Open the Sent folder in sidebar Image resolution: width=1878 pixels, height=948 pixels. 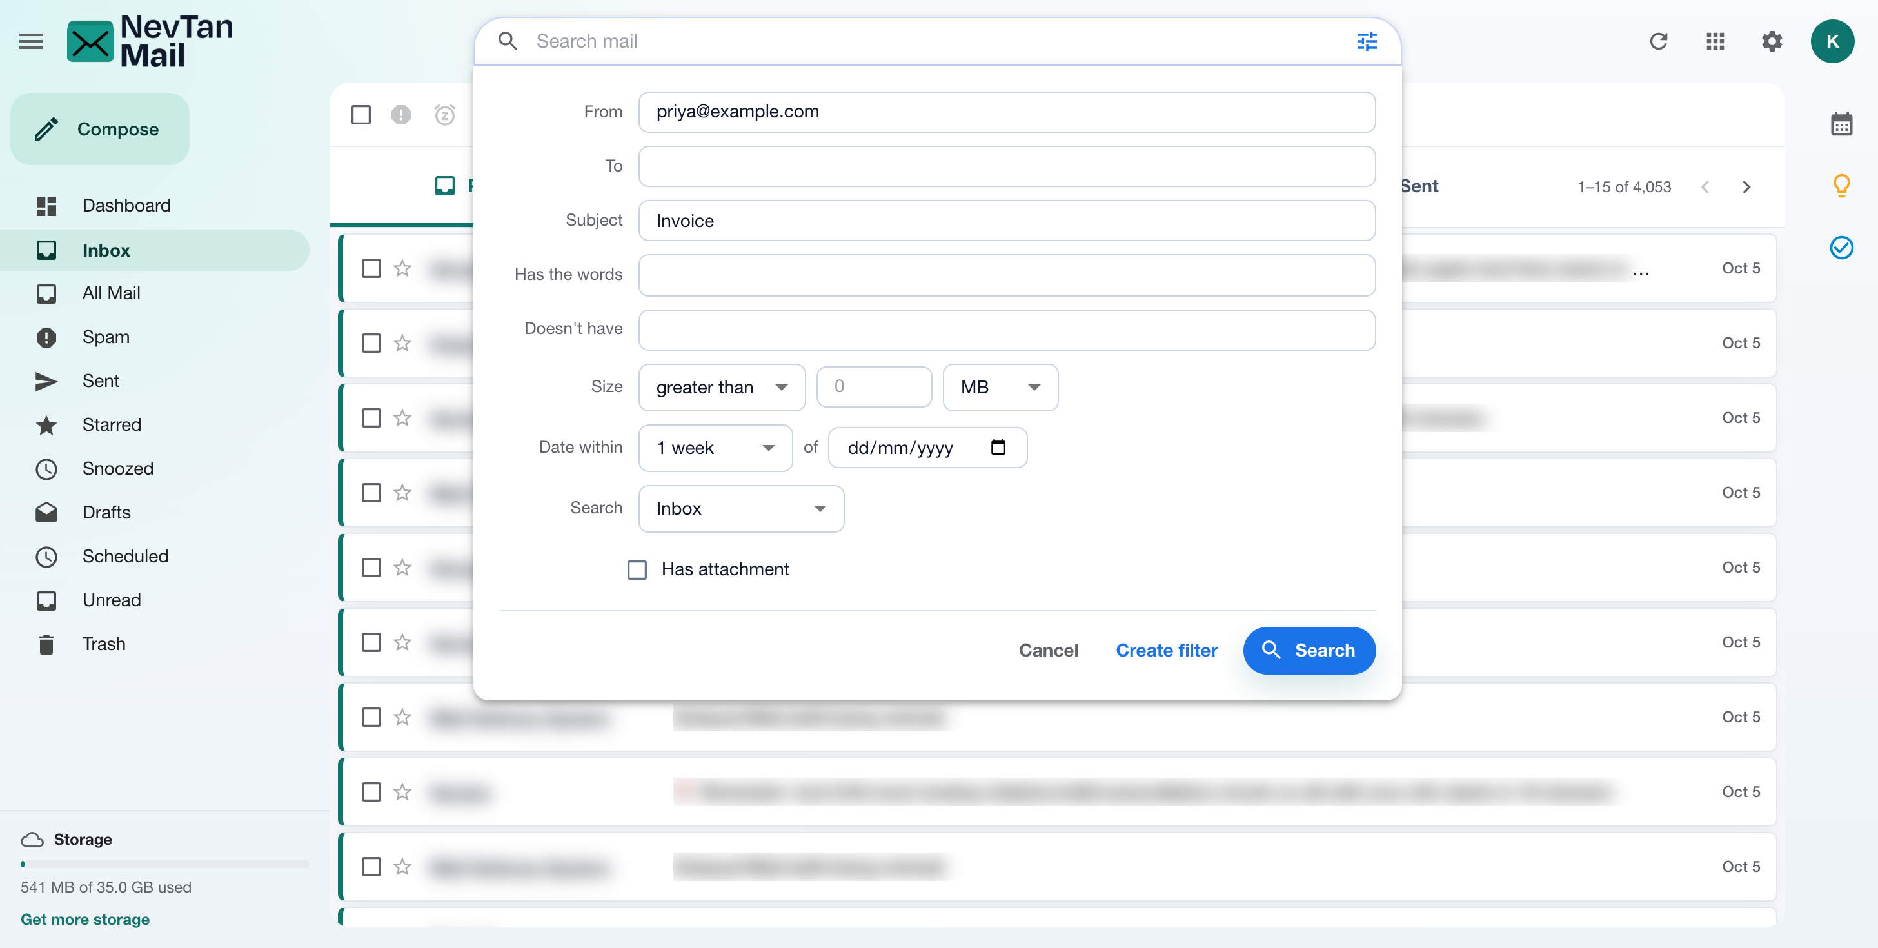point(155,380)
